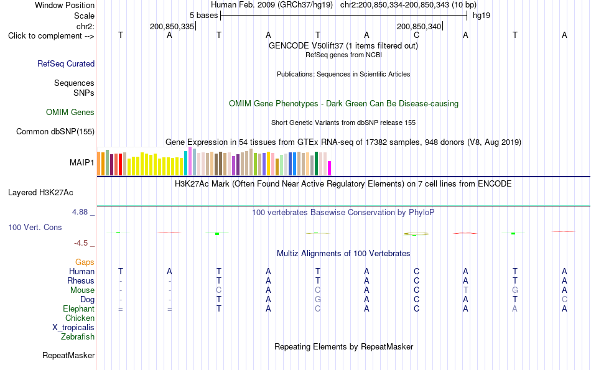This screenshot has width=591, height=370.
Task: Click the 4.88 PhyloP upper scale value
Action: (80, 212)
